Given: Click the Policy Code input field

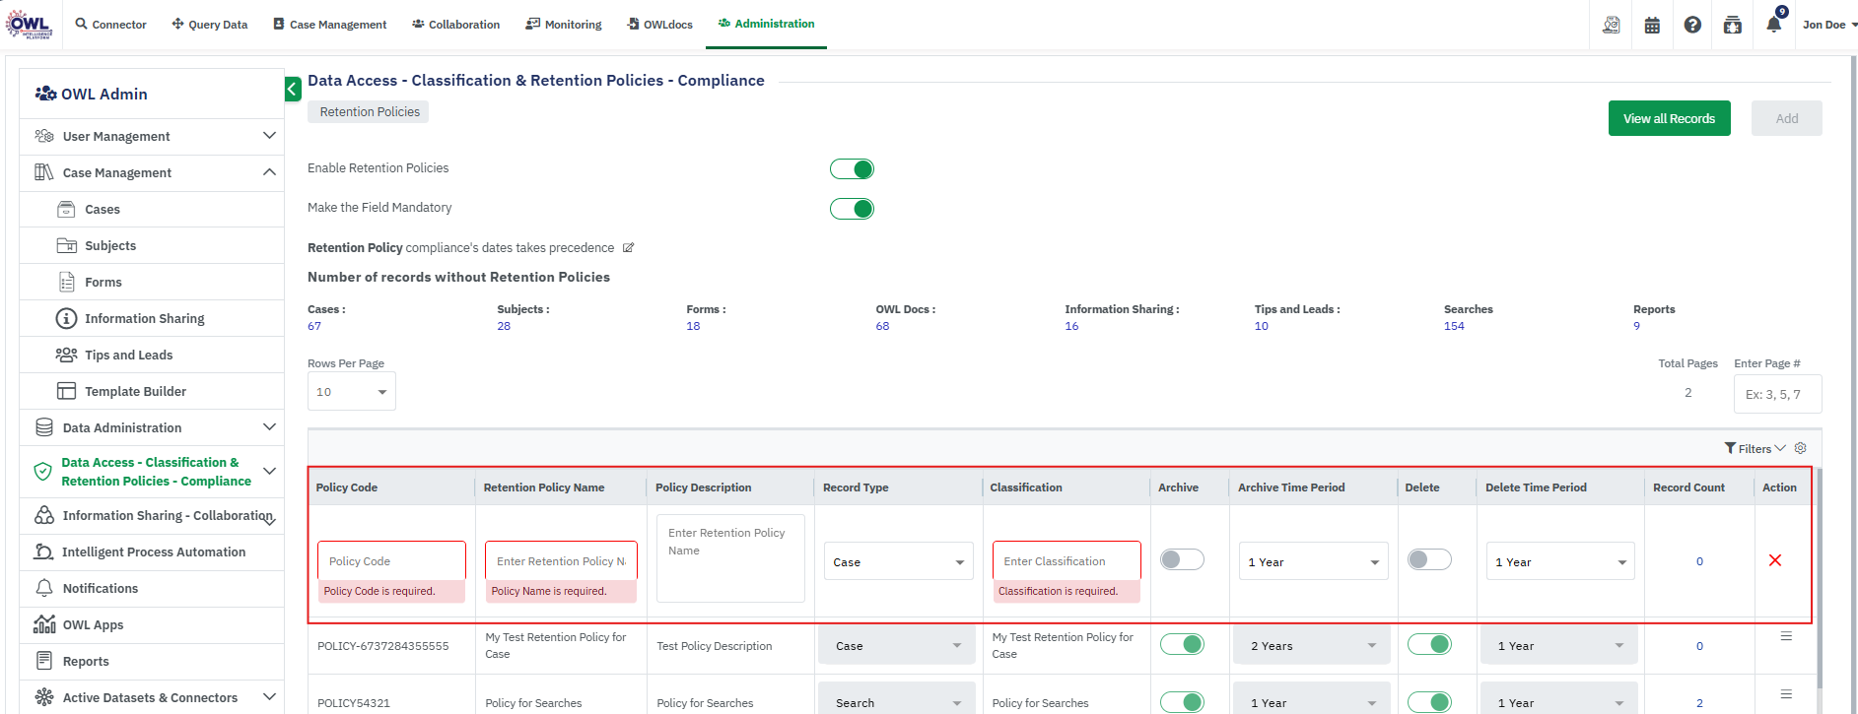Looking at the screenshot, I should pos(391,561).
